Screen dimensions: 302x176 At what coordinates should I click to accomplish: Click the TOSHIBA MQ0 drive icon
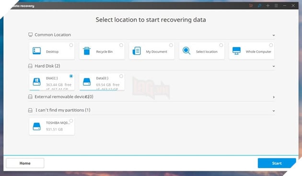pos(36,127)
